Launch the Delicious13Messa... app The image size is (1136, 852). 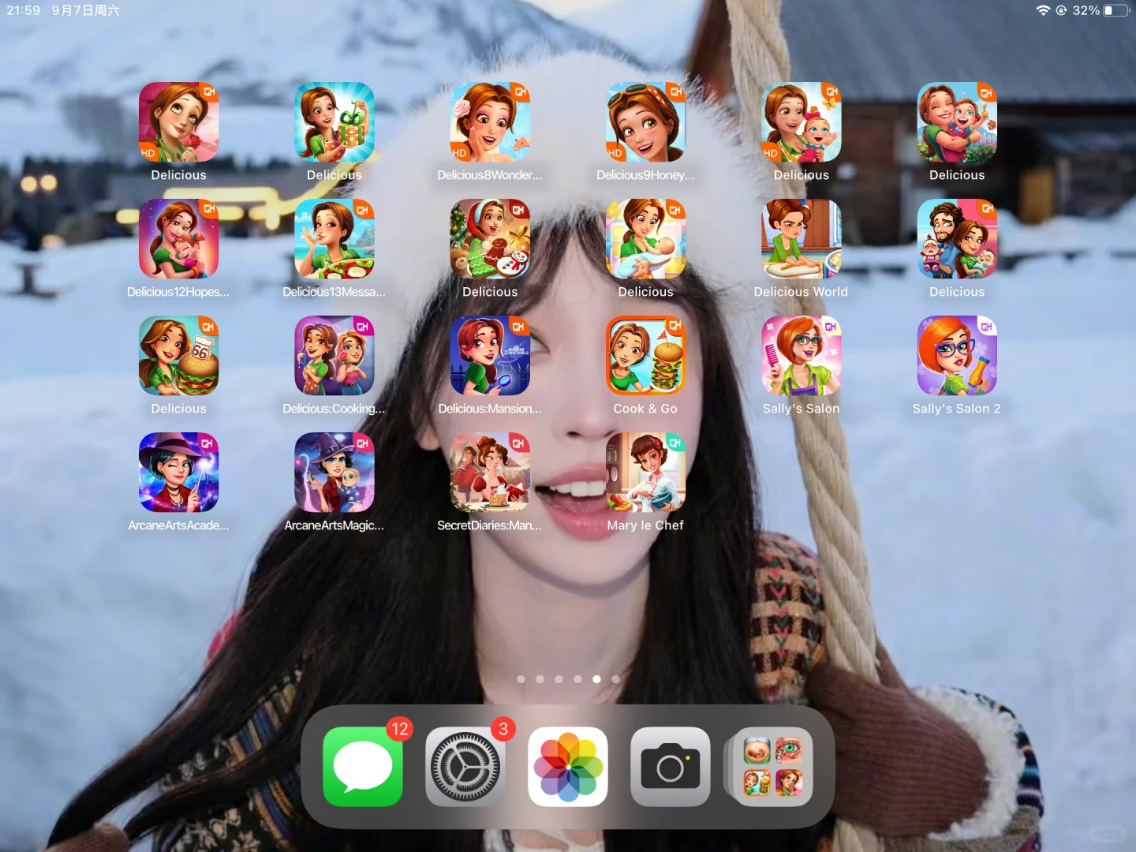334,239
